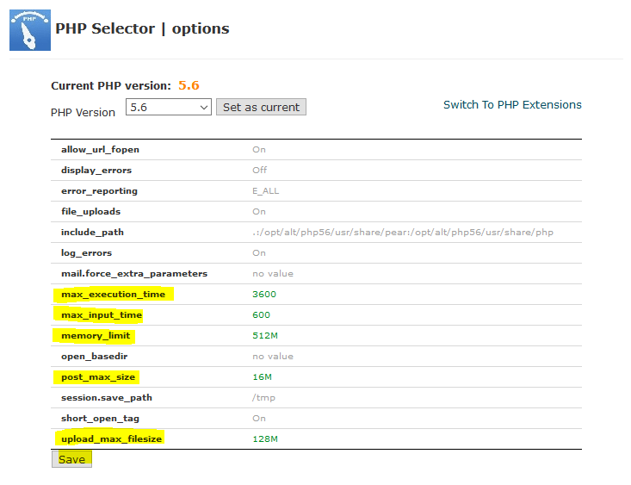
Task: Edit the session.save_path value /tmp
Action: click(x=263, y=398)
